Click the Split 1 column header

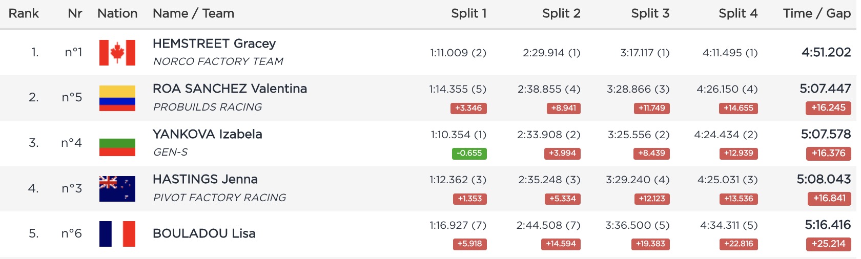468,14
